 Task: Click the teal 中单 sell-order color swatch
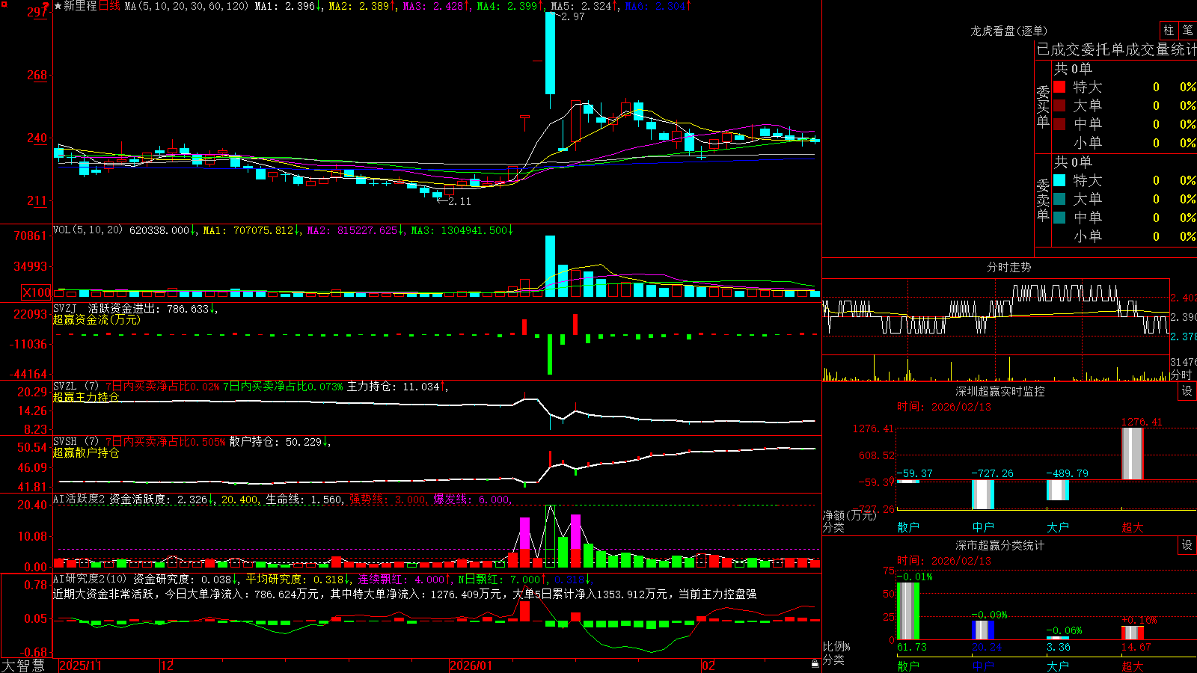(1059, 218)
